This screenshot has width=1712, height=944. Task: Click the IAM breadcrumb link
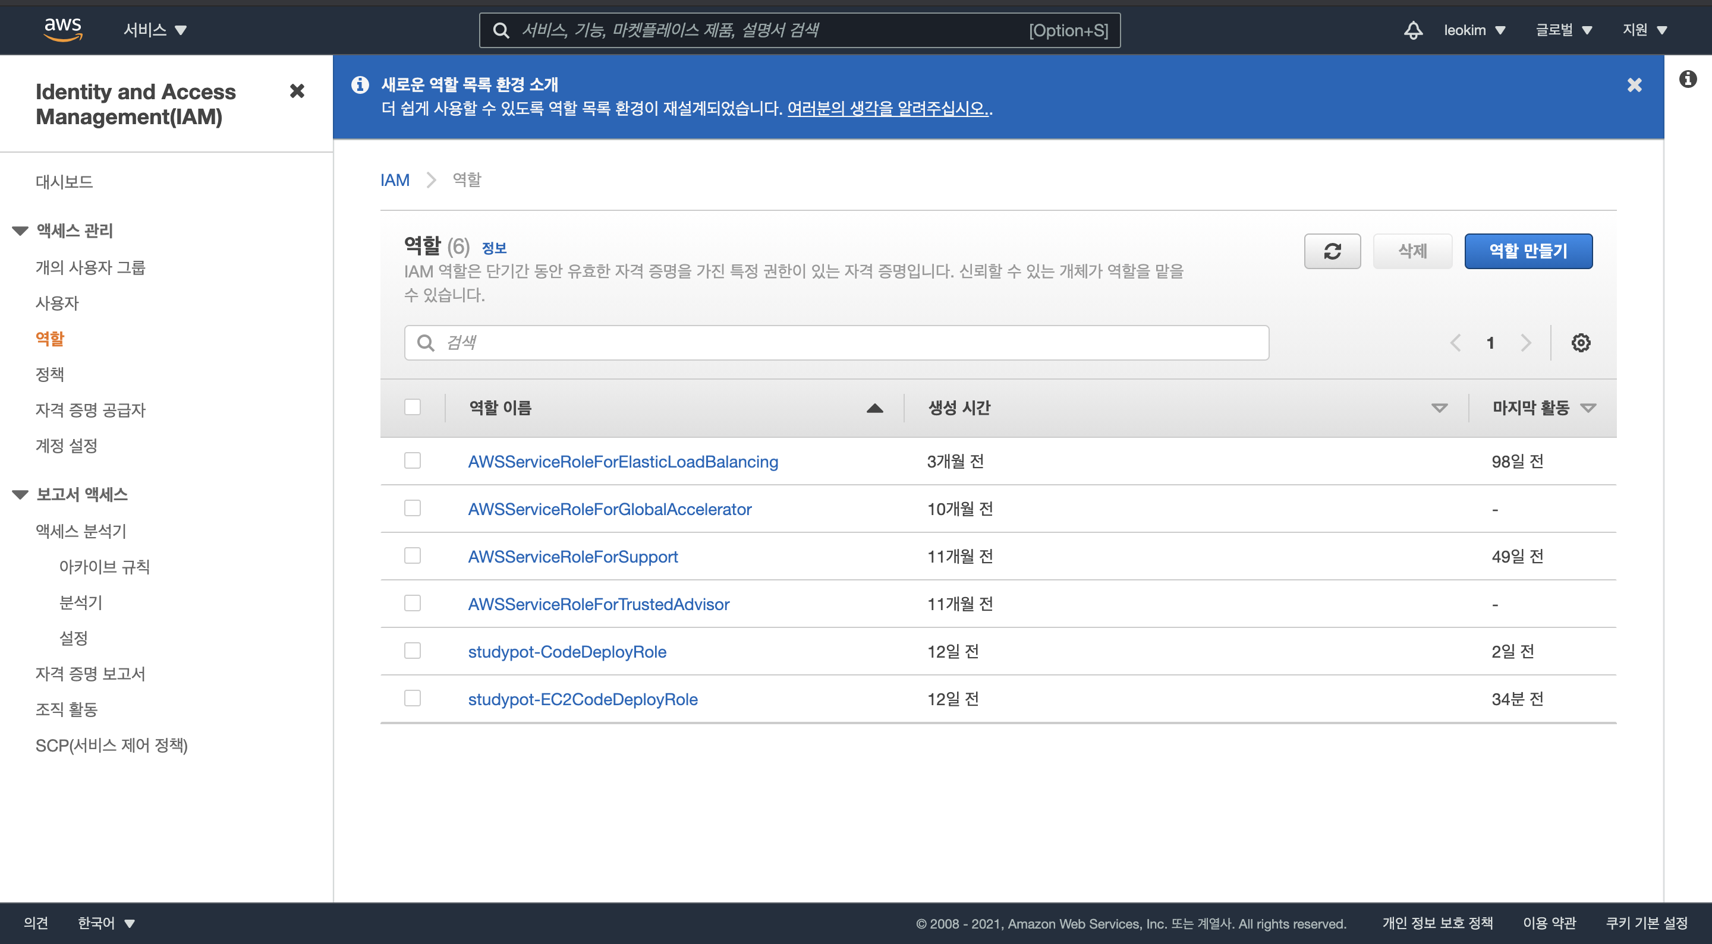(395, 180)
